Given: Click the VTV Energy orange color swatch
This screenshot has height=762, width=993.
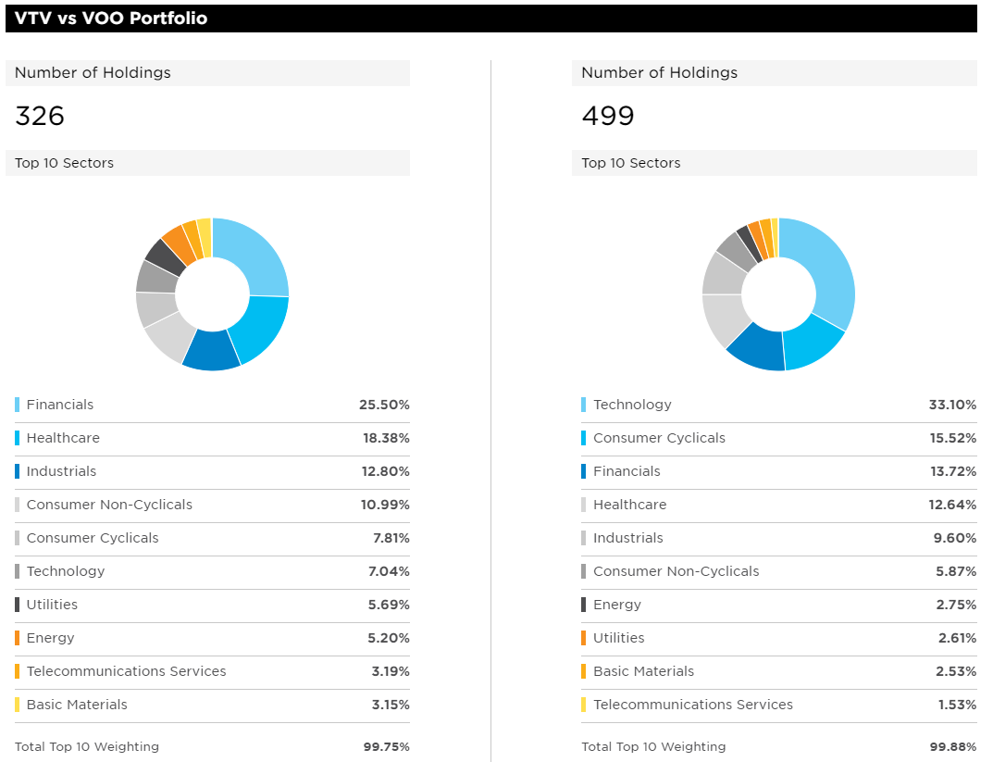Looking at the screenshot, I should (17, 638).
